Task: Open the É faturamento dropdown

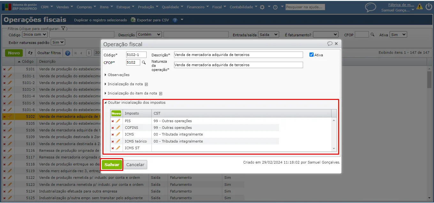Action: 325,34
